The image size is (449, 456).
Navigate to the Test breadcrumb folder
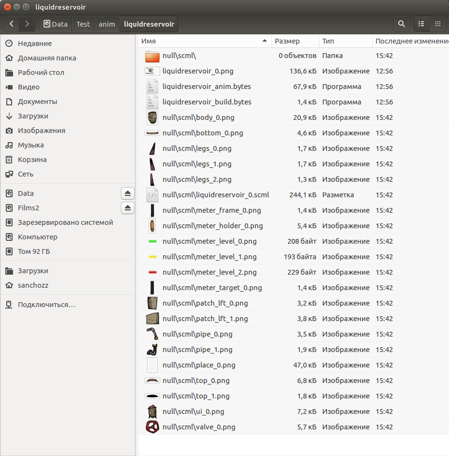point(83,24)
